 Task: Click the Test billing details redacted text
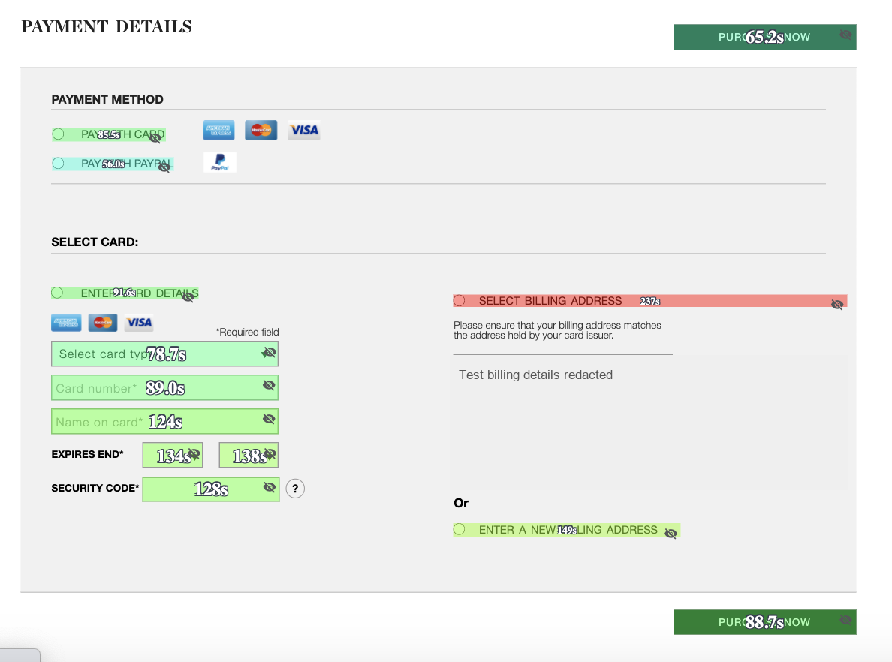click(x=536, y=375)
